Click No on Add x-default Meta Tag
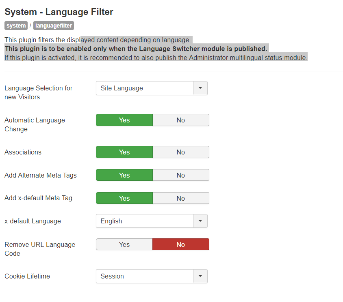 click(180, 198)
